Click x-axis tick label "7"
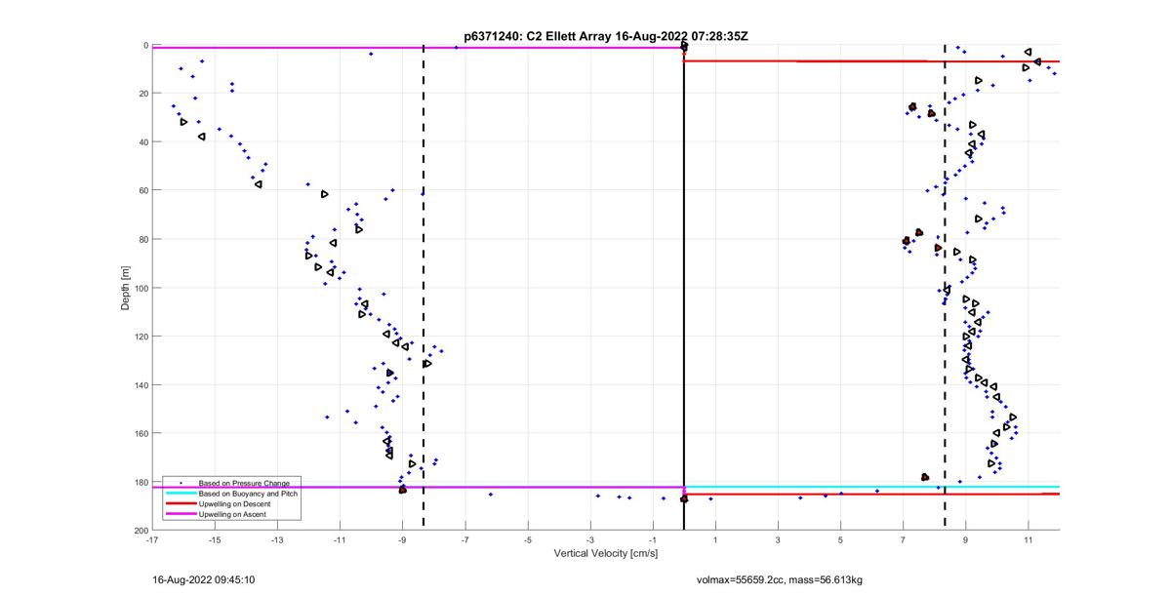The width and height of the screenshot is (1171, 596). coord(904,539)
